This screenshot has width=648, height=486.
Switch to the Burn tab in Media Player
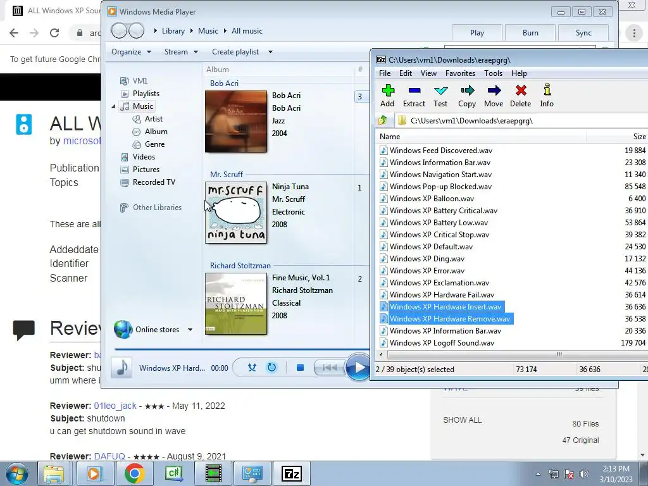[x=530, y=33]
